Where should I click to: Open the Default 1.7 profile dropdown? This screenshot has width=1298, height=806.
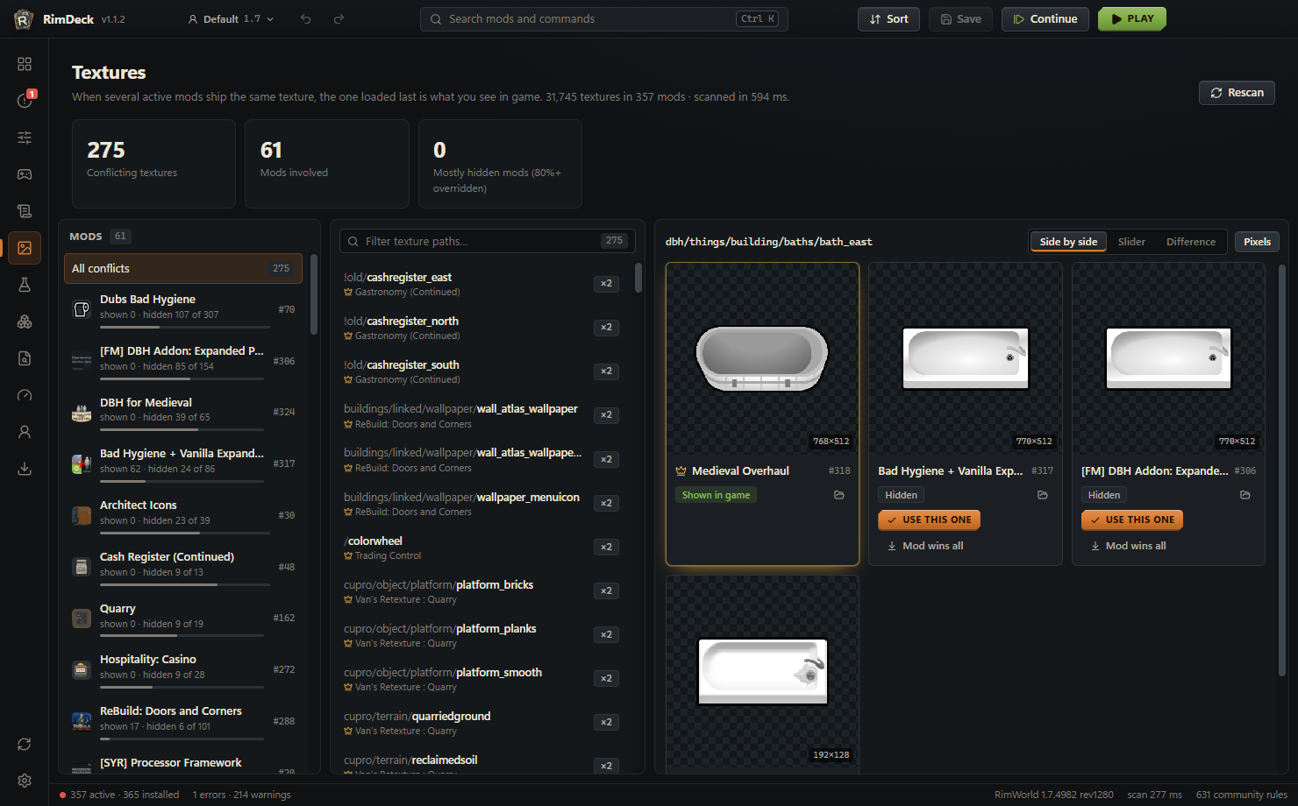point(231,19)
